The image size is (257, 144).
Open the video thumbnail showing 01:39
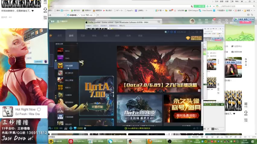[234, 67]
